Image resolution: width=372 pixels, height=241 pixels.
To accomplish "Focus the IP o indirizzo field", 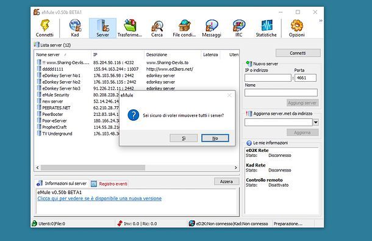I will (268, 77).
